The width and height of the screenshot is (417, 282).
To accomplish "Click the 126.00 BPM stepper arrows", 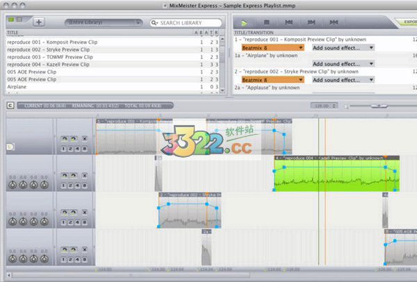I will 334,106.
